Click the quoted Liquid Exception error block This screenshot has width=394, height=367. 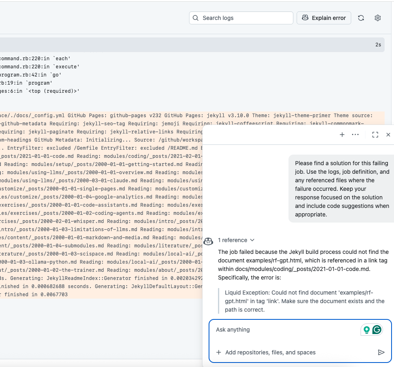pyautogui.click(x=305, y=301)
